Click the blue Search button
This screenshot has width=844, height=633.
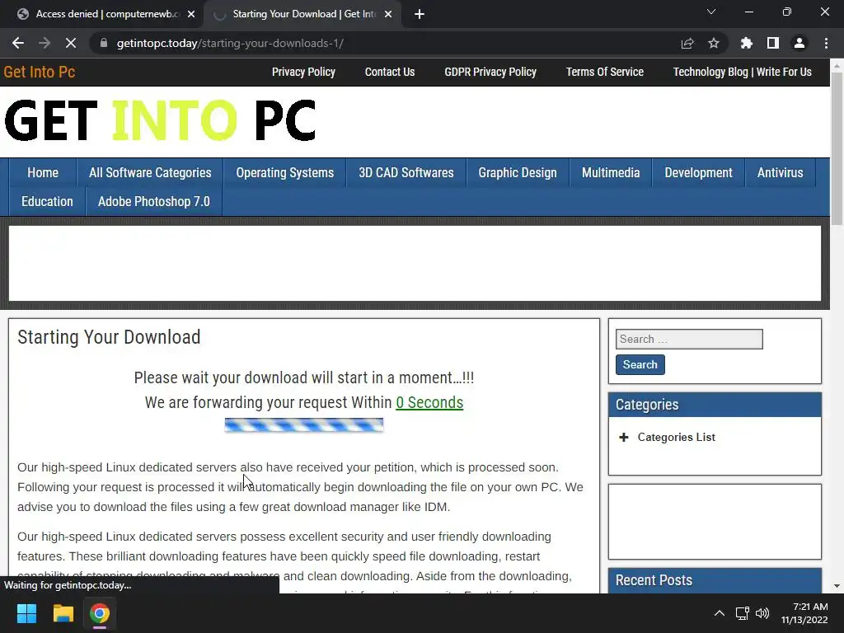[640, 364]
